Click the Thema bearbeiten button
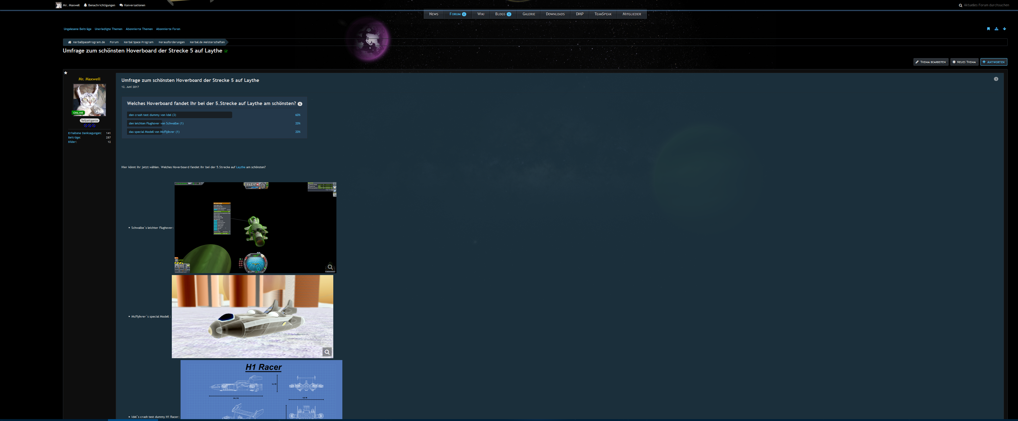1018x421 pixels. pyautogui.click(x=931, y=62)
